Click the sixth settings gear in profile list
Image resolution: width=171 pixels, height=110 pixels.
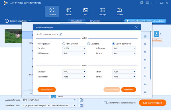[145, 76]
